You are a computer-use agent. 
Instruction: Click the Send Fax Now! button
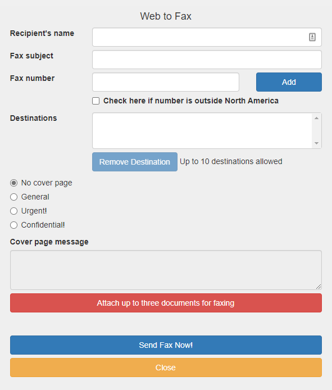point(166,345)
